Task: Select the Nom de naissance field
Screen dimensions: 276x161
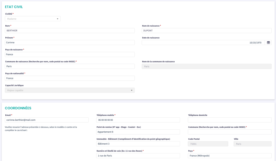Action: tap(206, 31)
